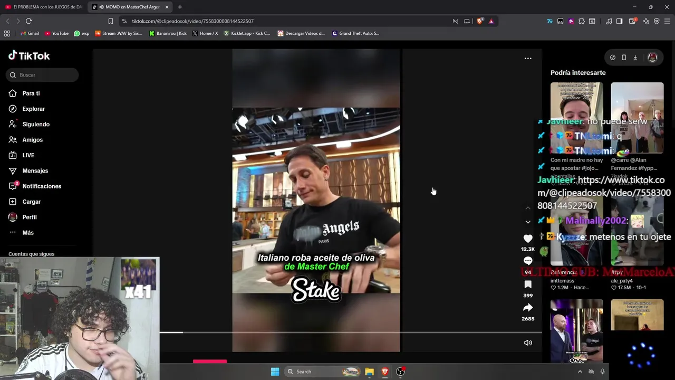Focus the Buscar search field
The height and width of the screenshot is (380, 675).
tap(43, 75)
